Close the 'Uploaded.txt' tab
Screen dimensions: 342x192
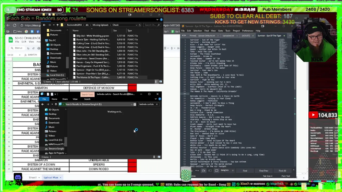tap(237, 36)
